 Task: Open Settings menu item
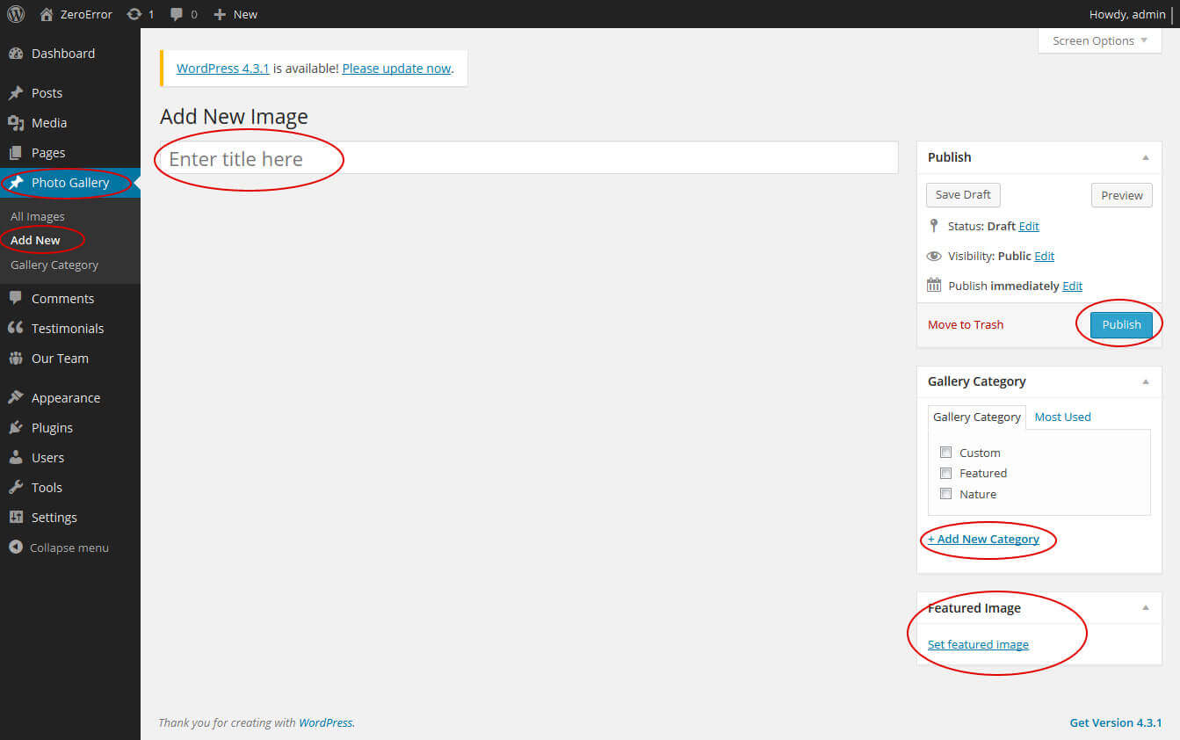click(70, 518)
